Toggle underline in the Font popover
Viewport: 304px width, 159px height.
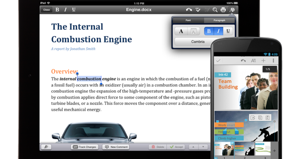228,31
